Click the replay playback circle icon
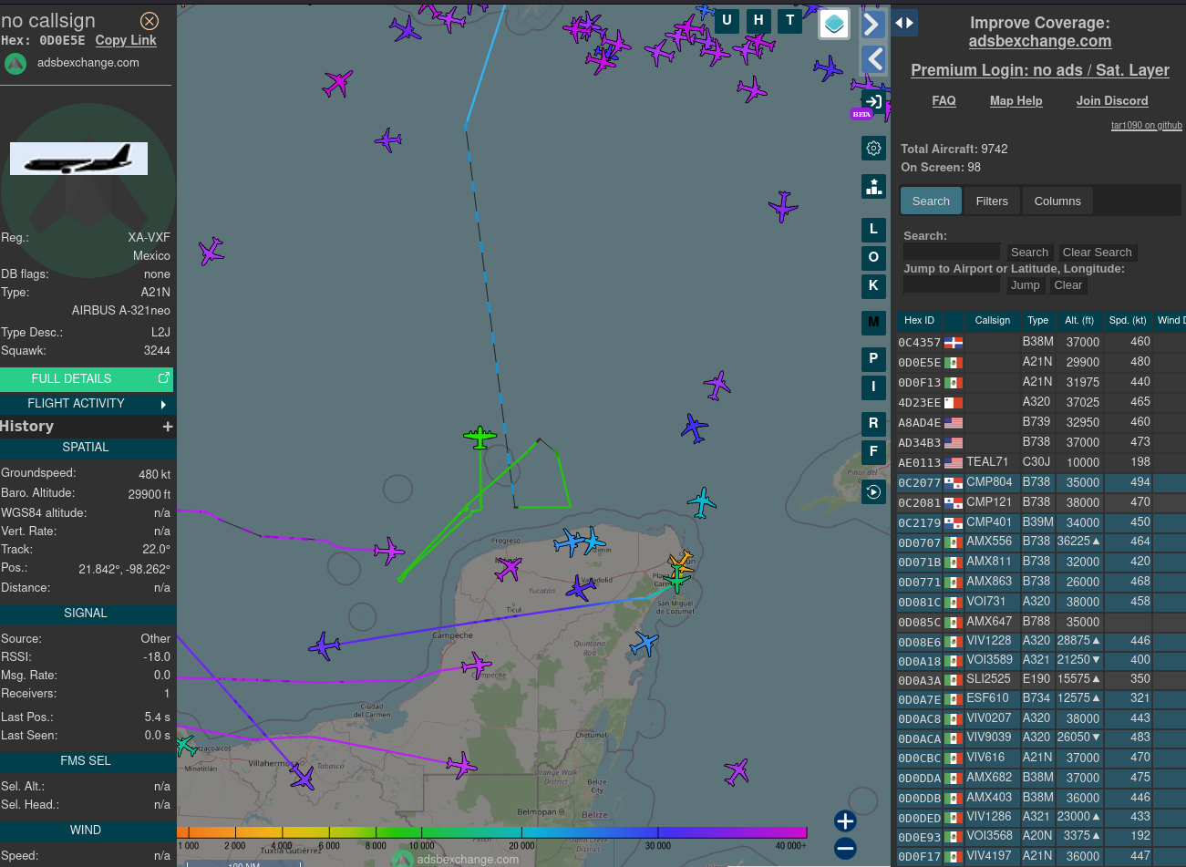The height and width of the screenshot is (867, 1186). coord(873,492)
